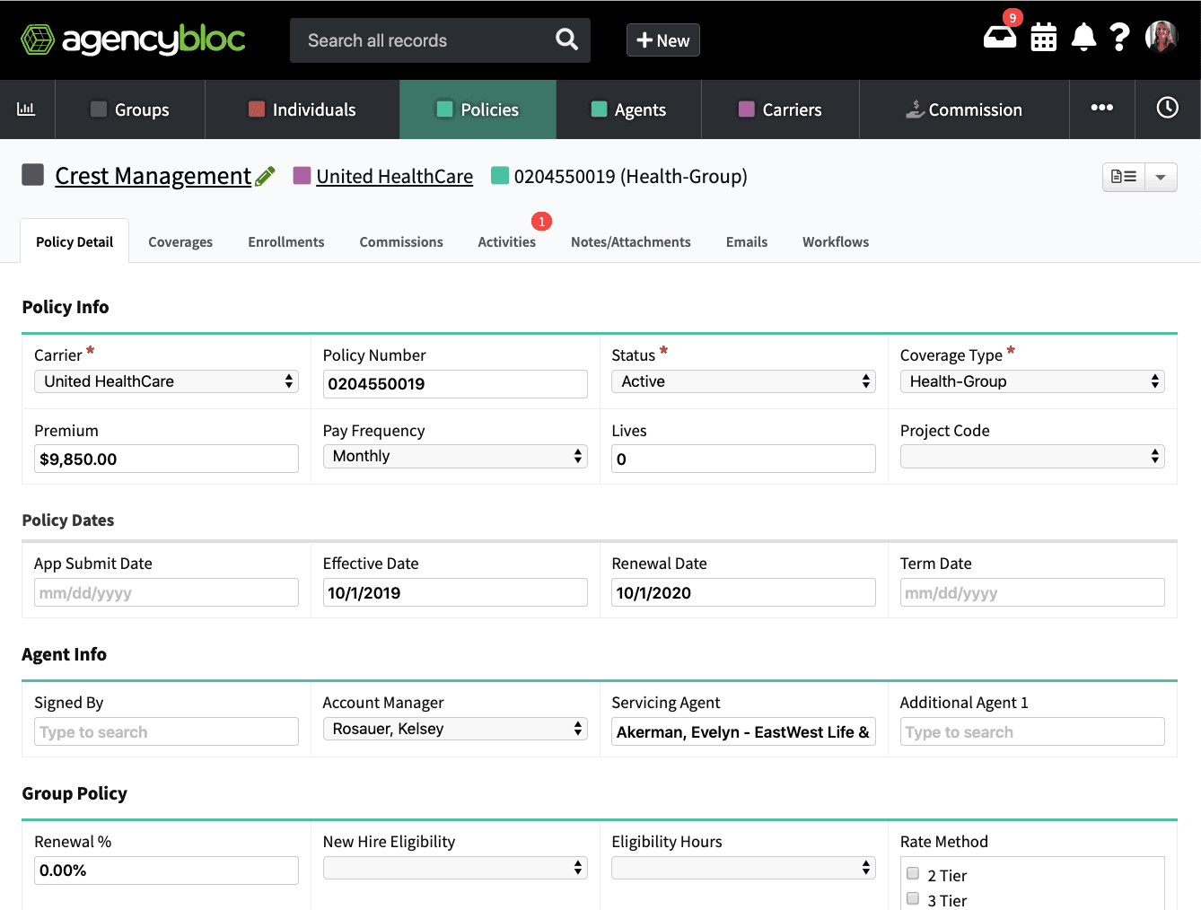Open the more options ellipsis menu

(x=1101, y=109)
